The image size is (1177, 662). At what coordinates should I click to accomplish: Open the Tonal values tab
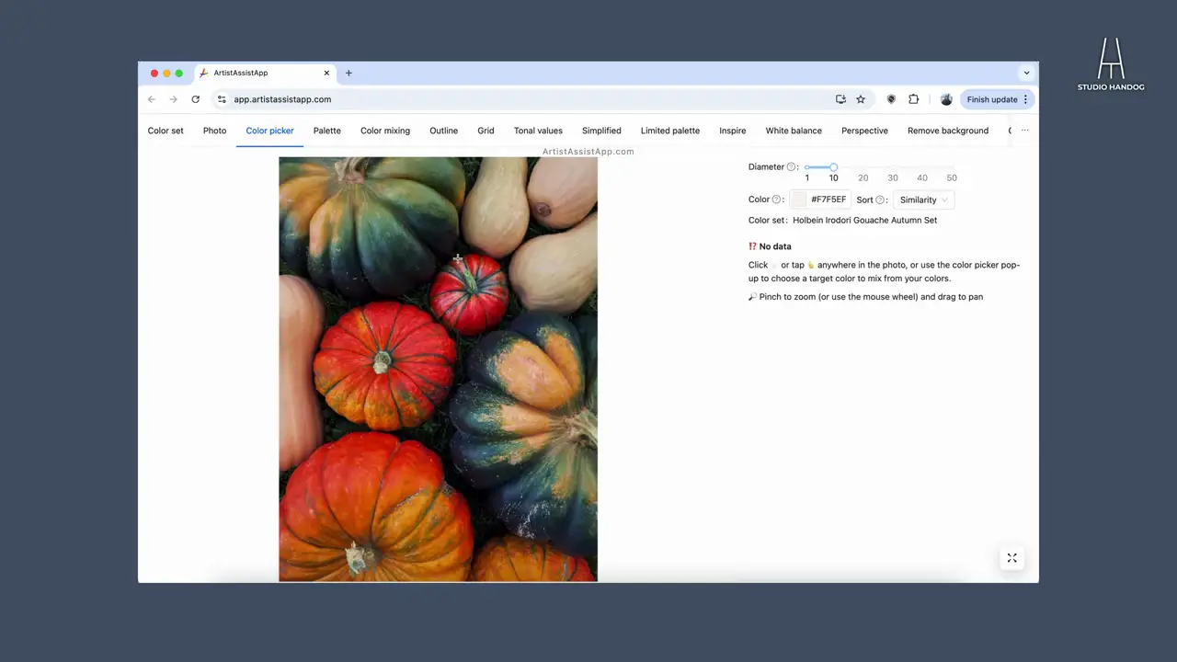[x=538, y=131]
